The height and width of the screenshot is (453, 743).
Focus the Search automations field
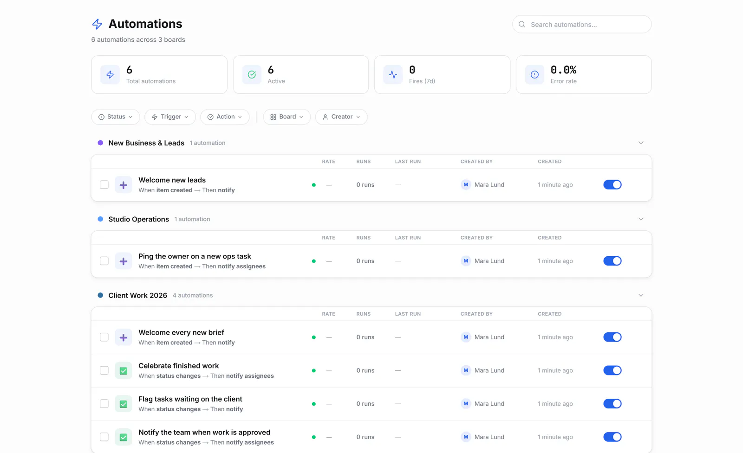pos(582,24)
